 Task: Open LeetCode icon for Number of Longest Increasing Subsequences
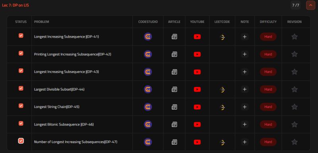point(222,142)
